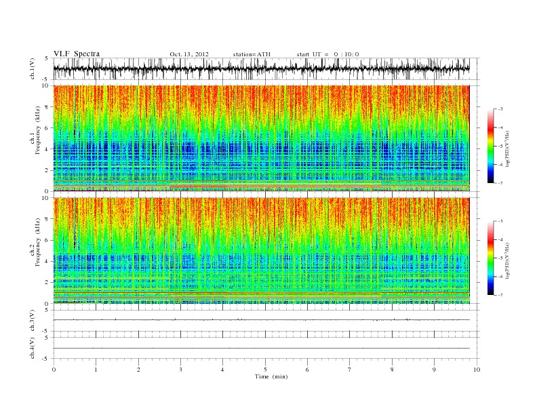Select the "ch.3(V)" axis label
The height and width of the screenshot is (415, 537).
click(x=33, y=321)
